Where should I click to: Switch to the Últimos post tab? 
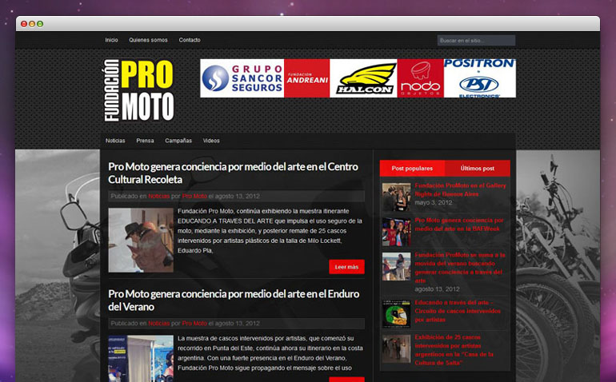[x=478, y=168]
